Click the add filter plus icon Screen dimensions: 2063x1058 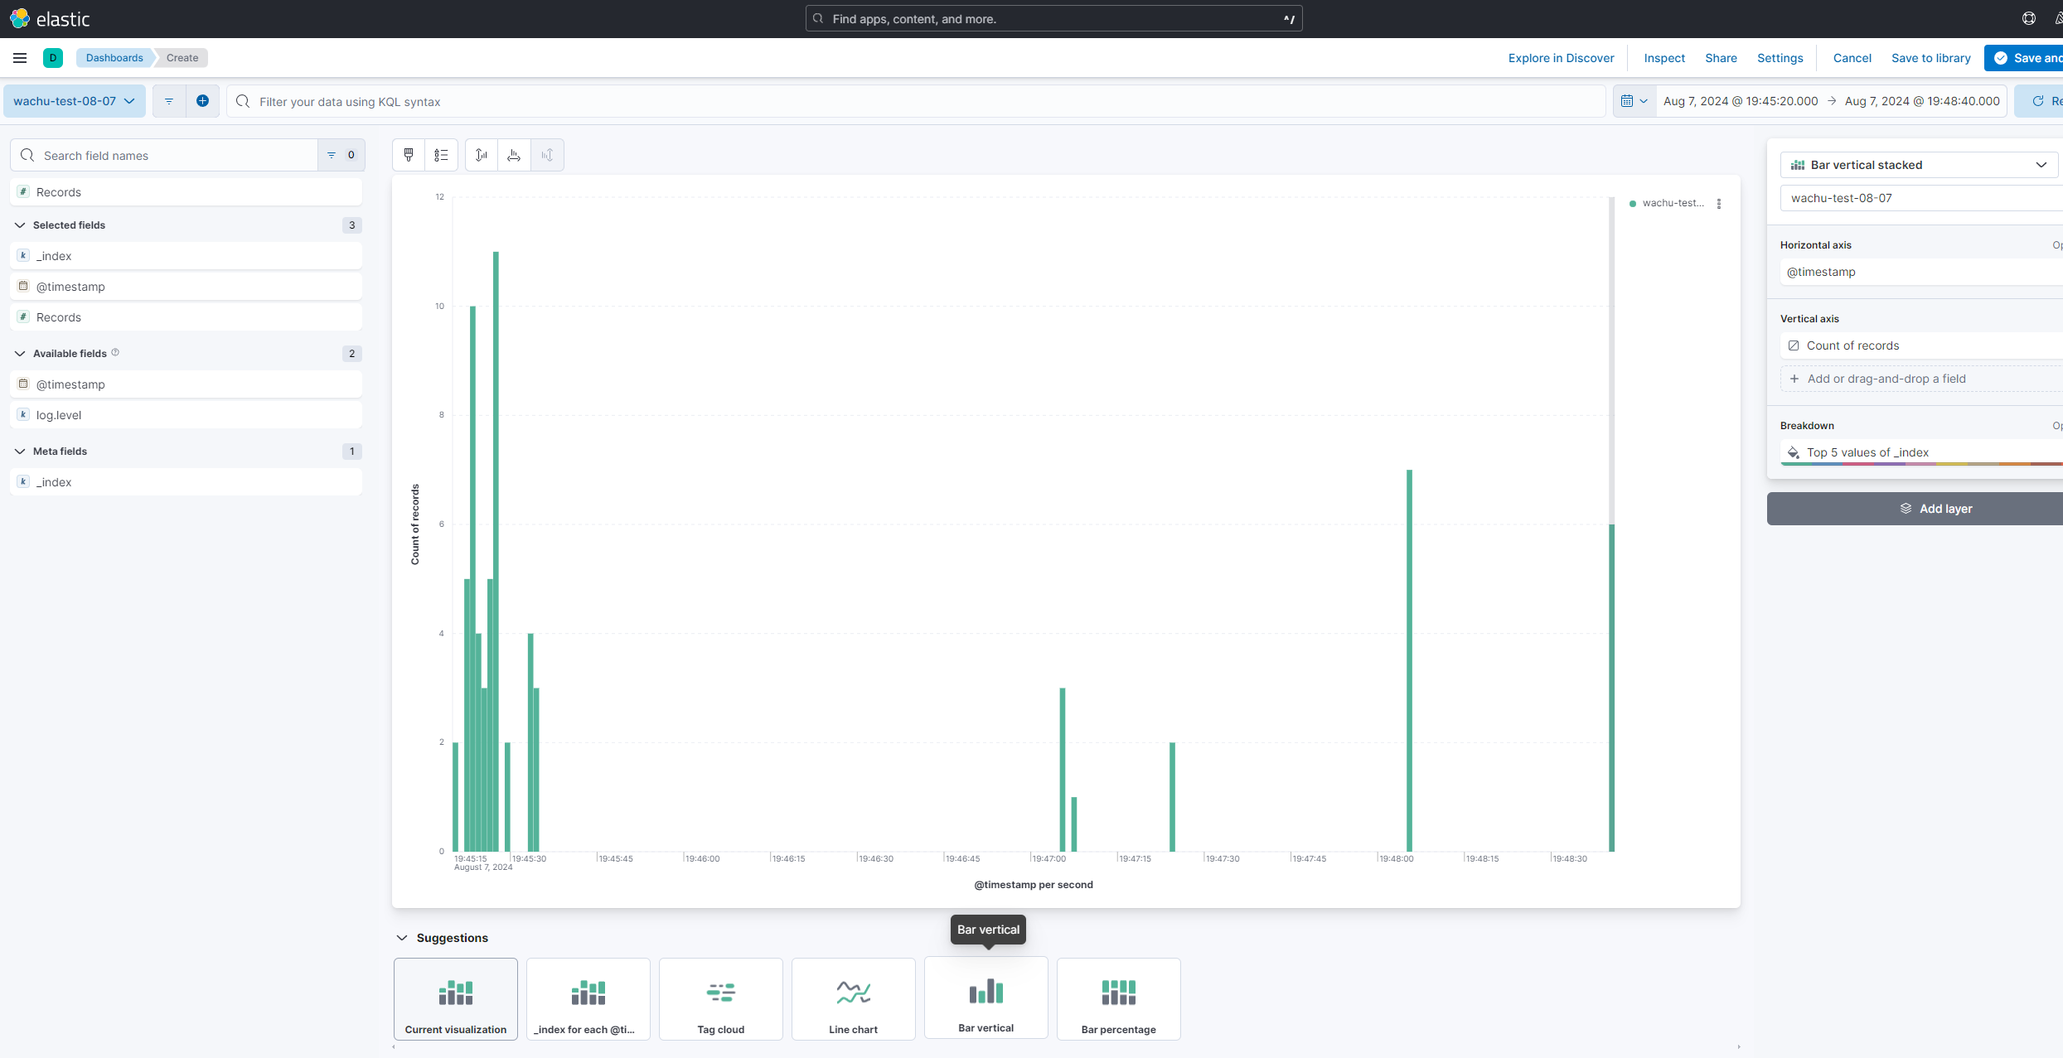coord(202,101)
